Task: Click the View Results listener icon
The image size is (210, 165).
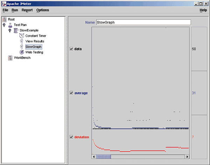Action: click(x=22, y=41)
